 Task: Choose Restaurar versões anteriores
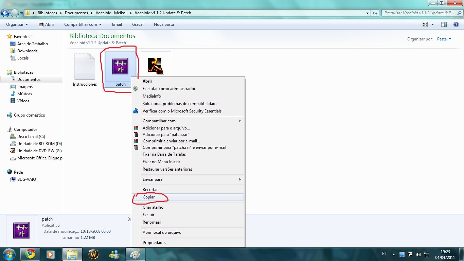tap(188, 169)
